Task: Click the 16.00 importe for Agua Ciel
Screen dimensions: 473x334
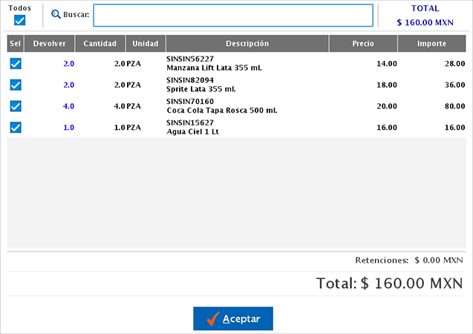Action: (455, 128)
